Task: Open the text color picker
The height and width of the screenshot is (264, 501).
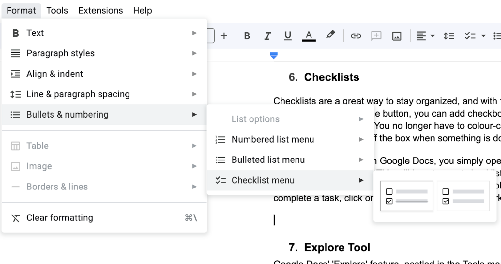Action: click(x=308, y=36)
